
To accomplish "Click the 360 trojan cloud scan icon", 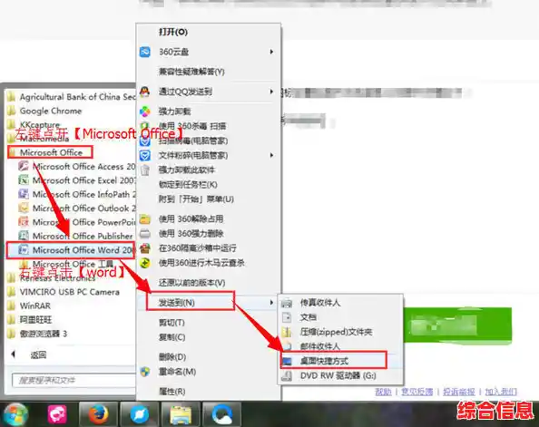I will 144,263.
